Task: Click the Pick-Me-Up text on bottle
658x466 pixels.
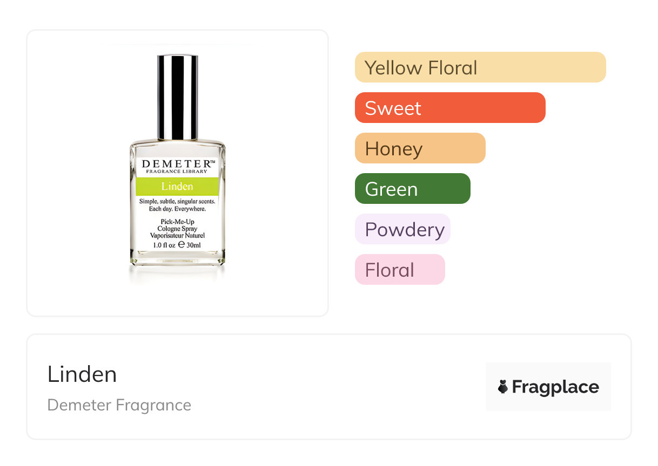Action: click(177, 222)
